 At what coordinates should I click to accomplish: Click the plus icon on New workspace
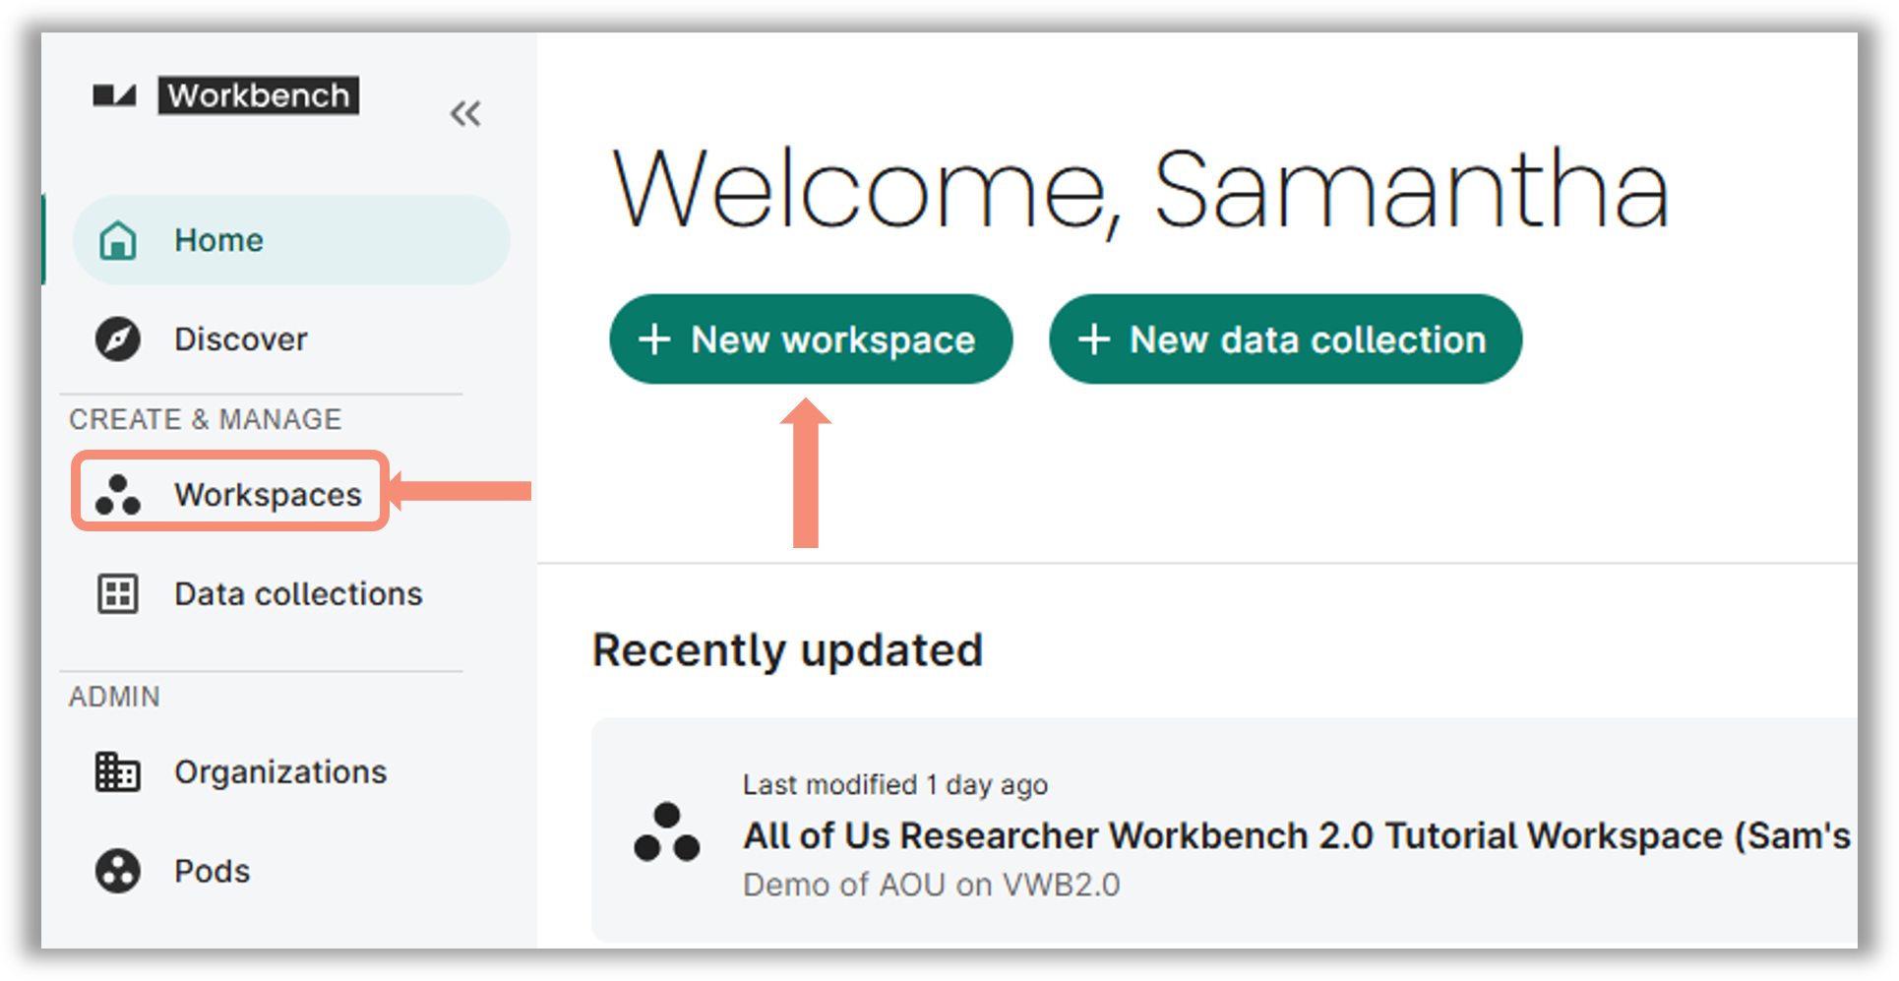pyautogui.click(x=654, y=339)
